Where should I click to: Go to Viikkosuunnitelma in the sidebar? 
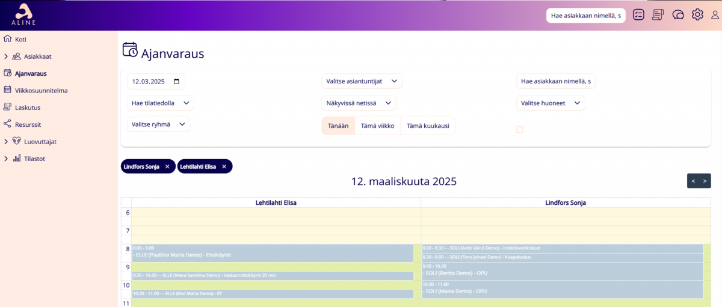[41, 91]
